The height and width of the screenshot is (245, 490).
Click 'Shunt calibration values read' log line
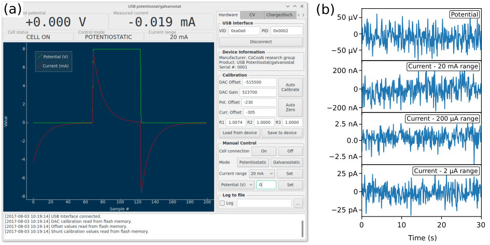point(77,232)
